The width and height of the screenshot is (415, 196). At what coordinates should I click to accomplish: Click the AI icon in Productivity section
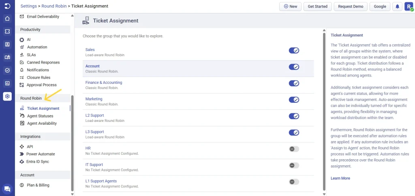tap(22, 40)
